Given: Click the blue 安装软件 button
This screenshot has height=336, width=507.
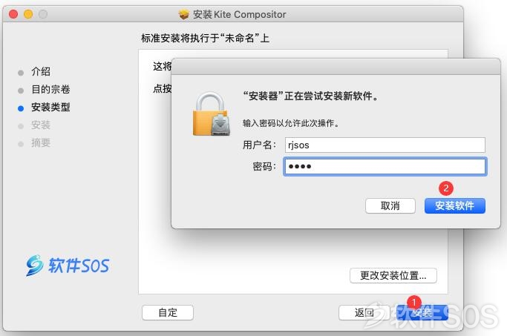Looking at the screenshot, I should pyautogui.click(x=454, y=205).
